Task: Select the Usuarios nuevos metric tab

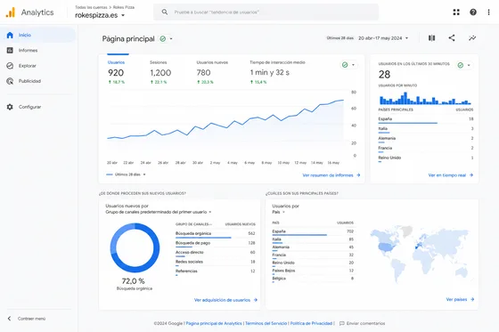Action: click(212, 72)
